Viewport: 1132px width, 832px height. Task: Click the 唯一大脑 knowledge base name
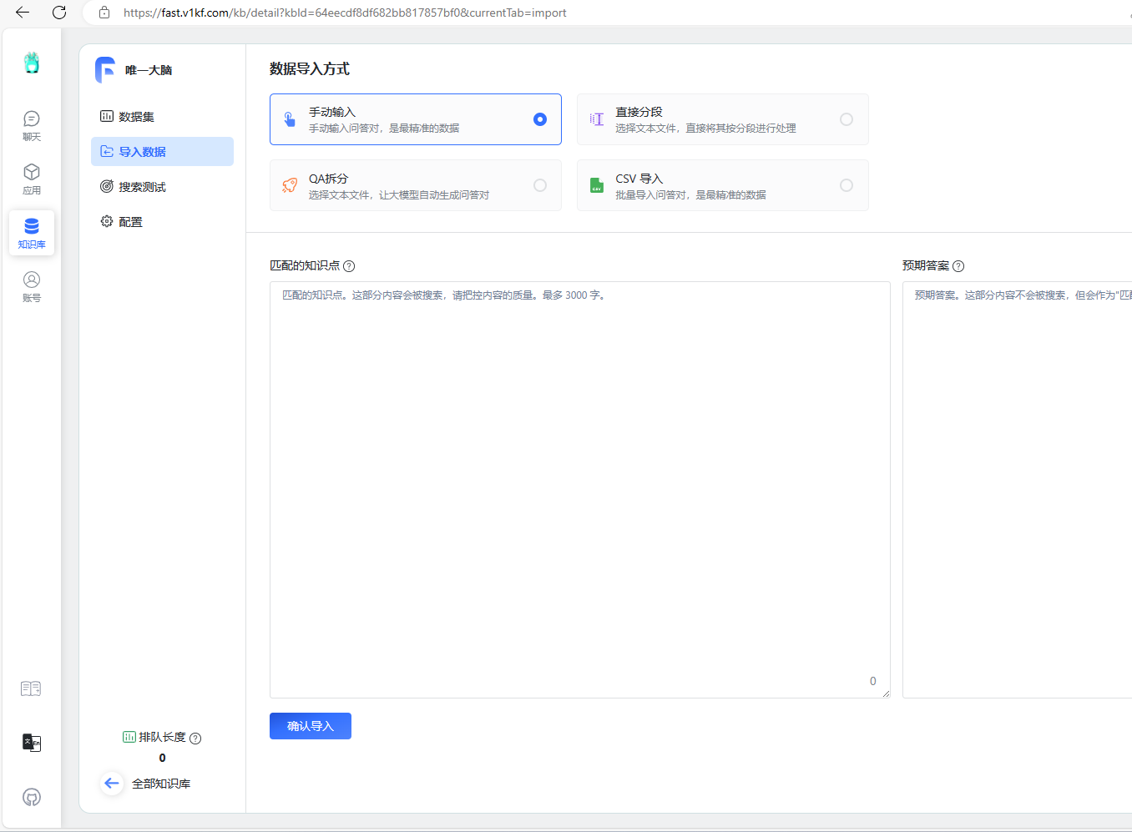coord(149,70)
